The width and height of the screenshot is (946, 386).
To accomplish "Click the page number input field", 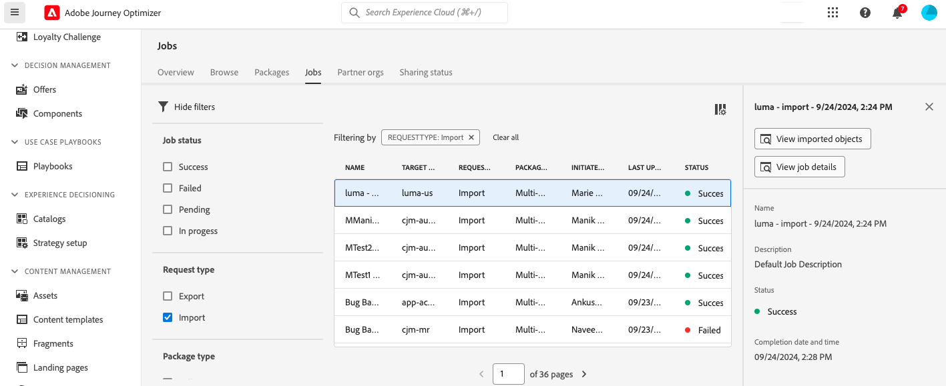I will 508,374.
